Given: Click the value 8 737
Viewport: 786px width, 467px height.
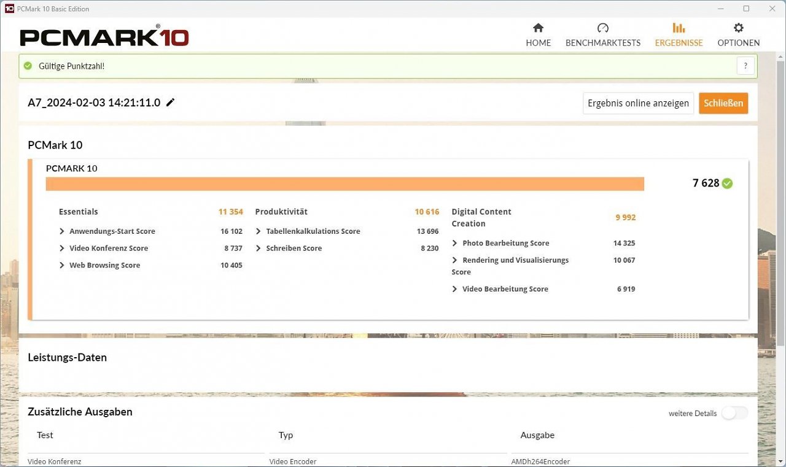Looking at the screenshot, I should point(233,249).
